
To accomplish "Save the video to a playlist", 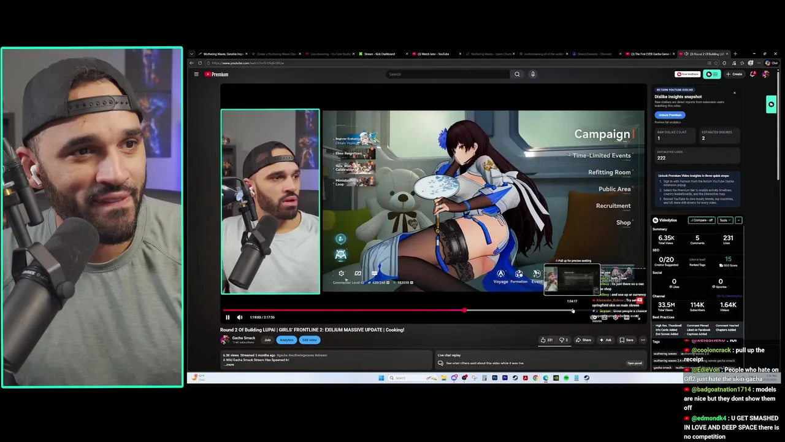I will pyautogui.click(x=626, y=340).
